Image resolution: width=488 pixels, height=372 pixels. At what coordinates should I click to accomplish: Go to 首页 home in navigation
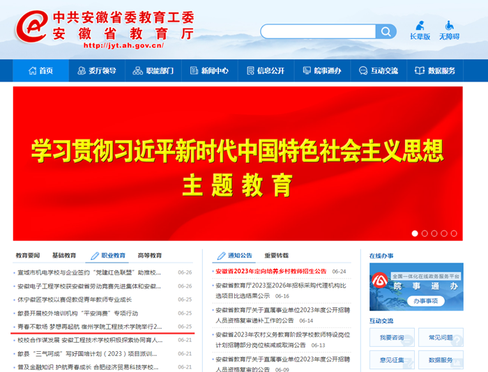[x=40, y=70]
